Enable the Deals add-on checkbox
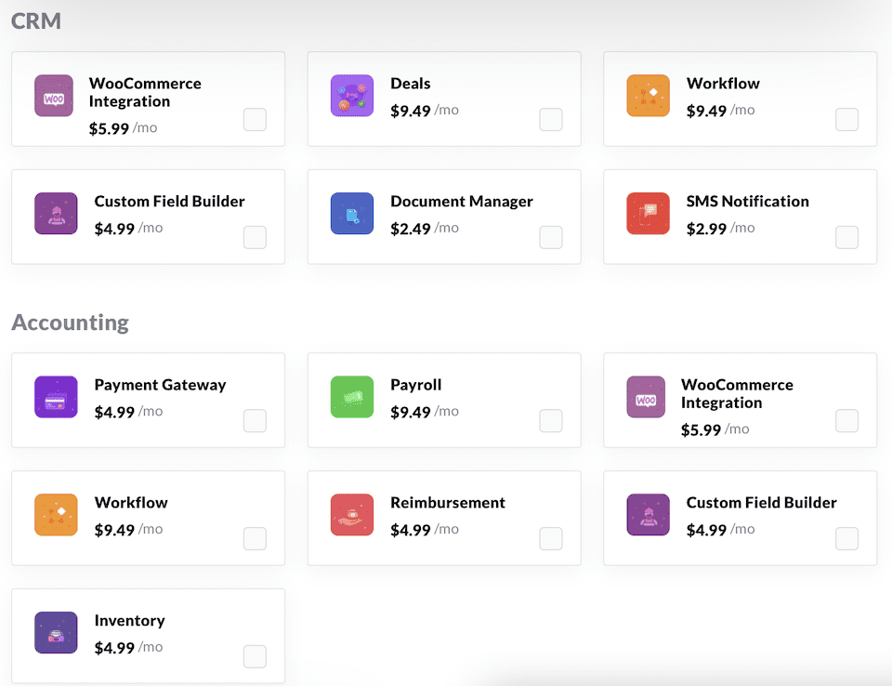The height and width of the screenshot is (686, 892). point(550,120)
